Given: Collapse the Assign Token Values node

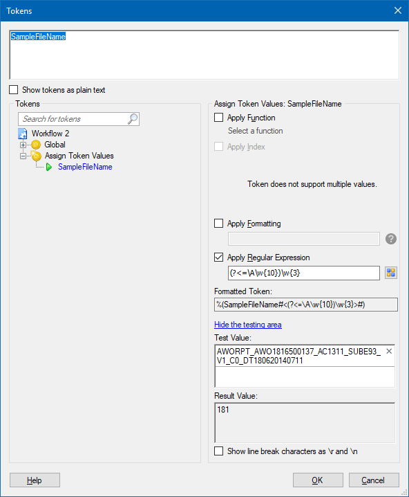Looking at the screenshot, I should point(23,156).
